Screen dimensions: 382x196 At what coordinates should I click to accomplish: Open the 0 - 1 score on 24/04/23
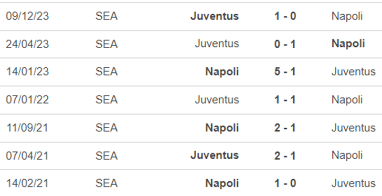coord(285,44)
